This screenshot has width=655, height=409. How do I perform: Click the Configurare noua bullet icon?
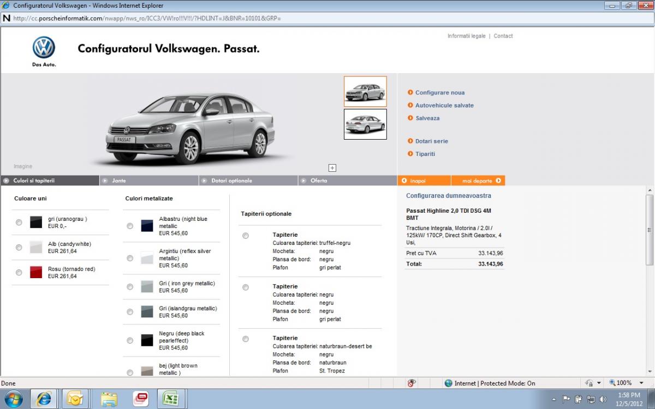point(410,93)
